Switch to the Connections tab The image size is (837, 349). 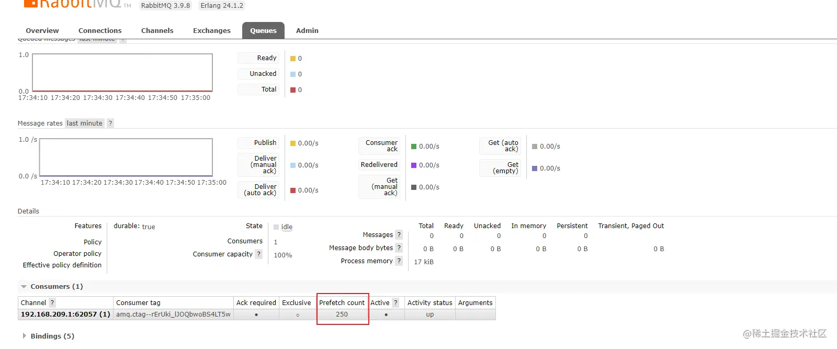click(100, 30)
